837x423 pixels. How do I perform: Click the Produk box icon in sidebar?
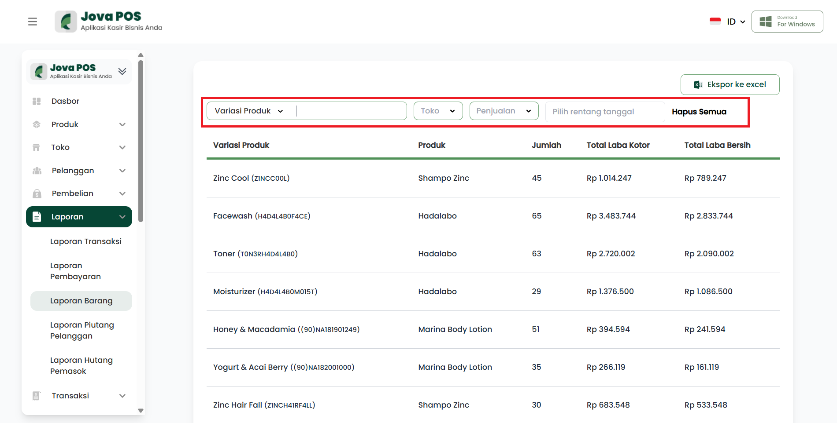point(37,124)
